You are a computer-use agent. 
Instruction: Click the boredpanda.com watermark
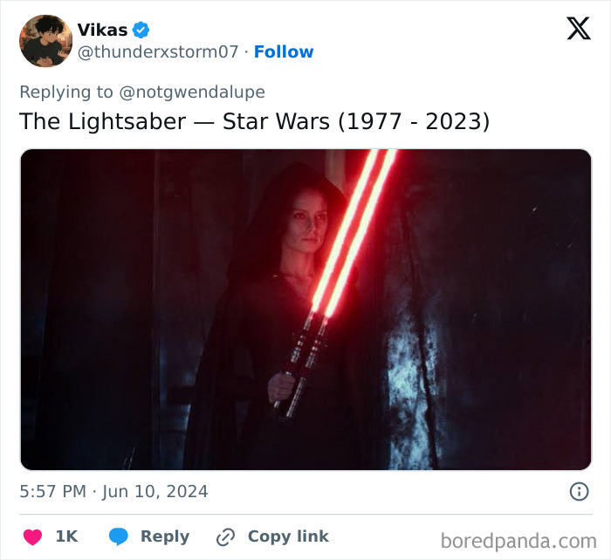click(518, 541)
